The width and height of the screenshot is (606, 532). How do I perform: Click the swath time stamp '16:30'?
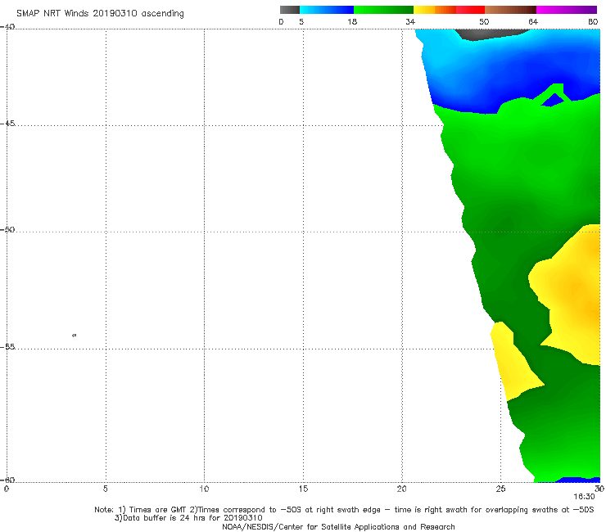pos(584,497)
